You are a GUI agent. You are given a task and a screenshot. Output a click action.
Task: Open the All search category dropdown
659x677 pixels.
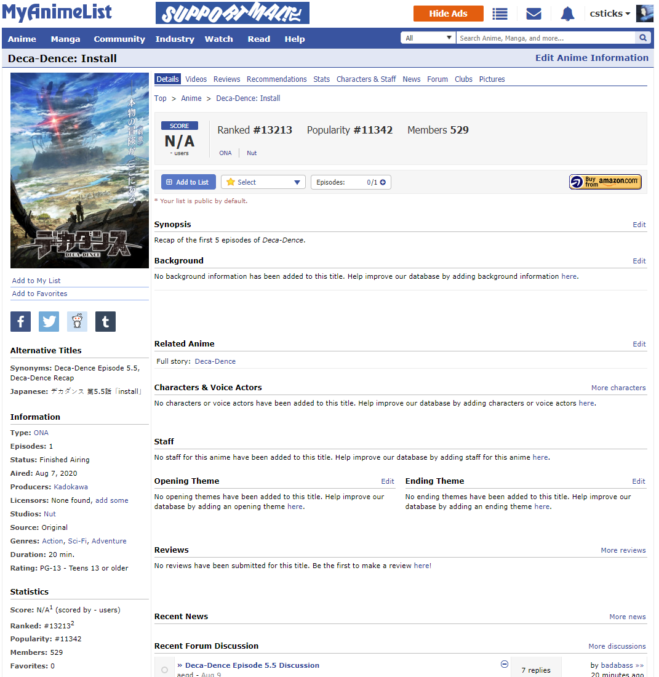click(x=428, y=38)
